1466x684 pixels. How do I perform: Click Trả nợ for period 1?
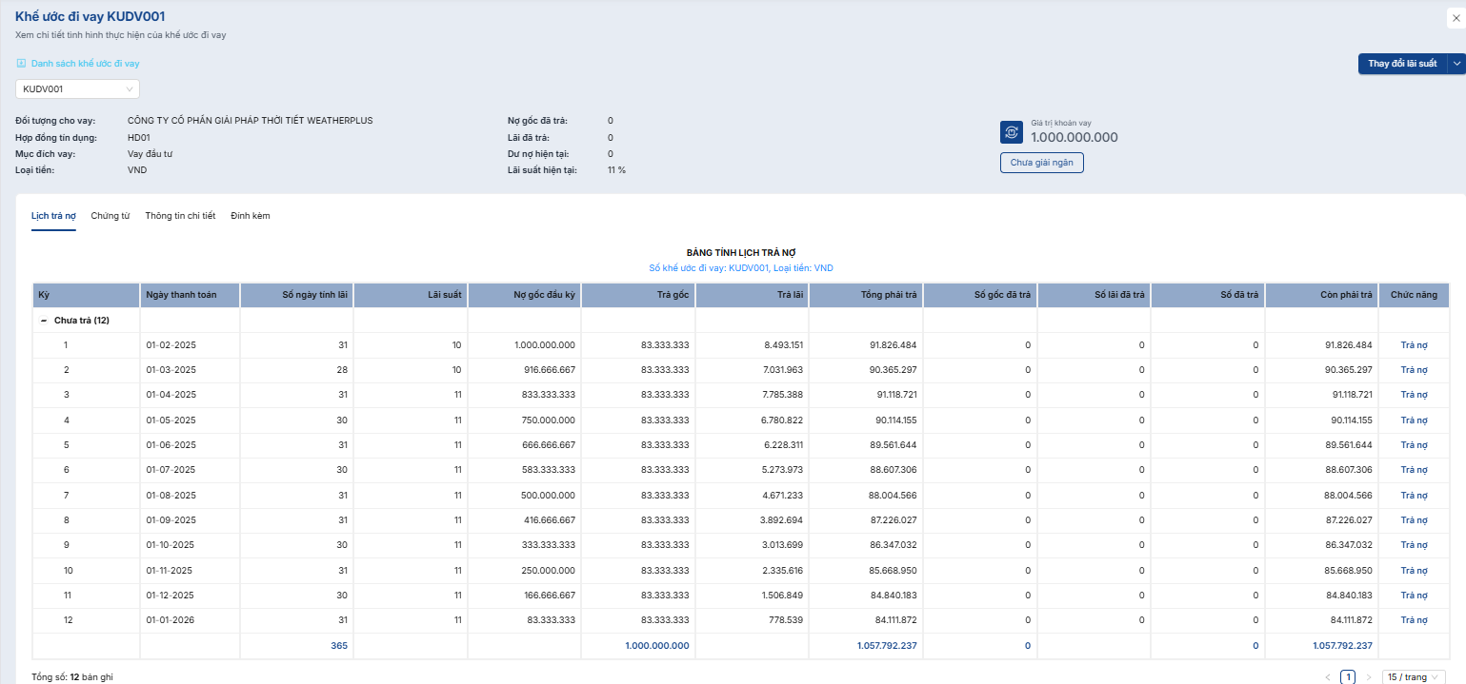click(1414, 345)
